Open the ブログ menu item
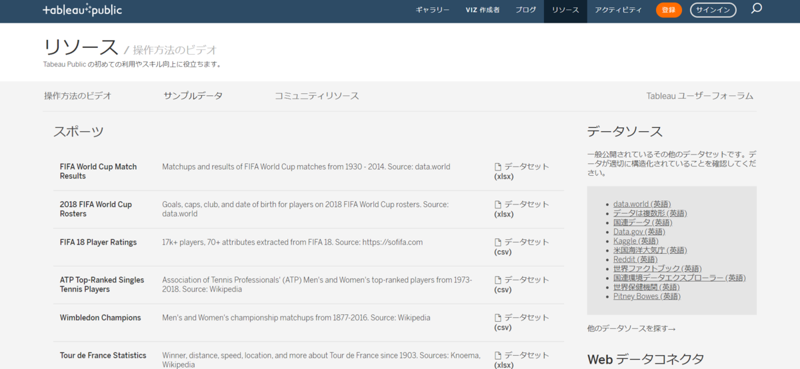Viewport: 800px width, 369px height. (x=525, y=10)
